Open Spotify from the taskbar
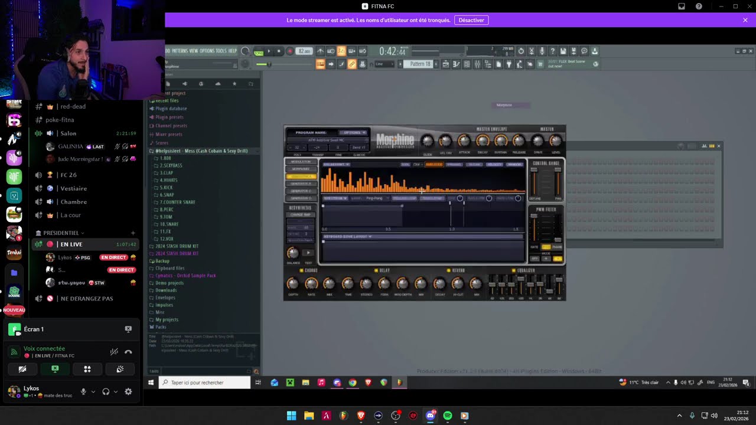 click(448, 416)
